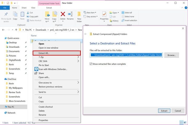The width and height of the screenshot is (188, 125).
Task: Toggle Show extracted files when complete
Action: pos(91,64)
